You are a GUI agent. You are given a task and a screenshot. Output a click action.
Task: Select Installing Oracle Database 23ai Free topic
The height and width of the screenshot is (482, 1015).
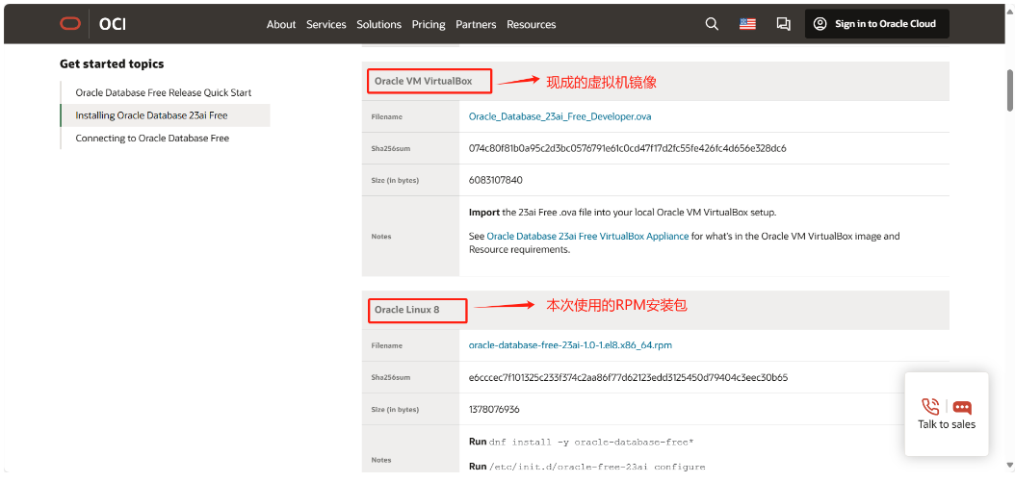[165, 115]
